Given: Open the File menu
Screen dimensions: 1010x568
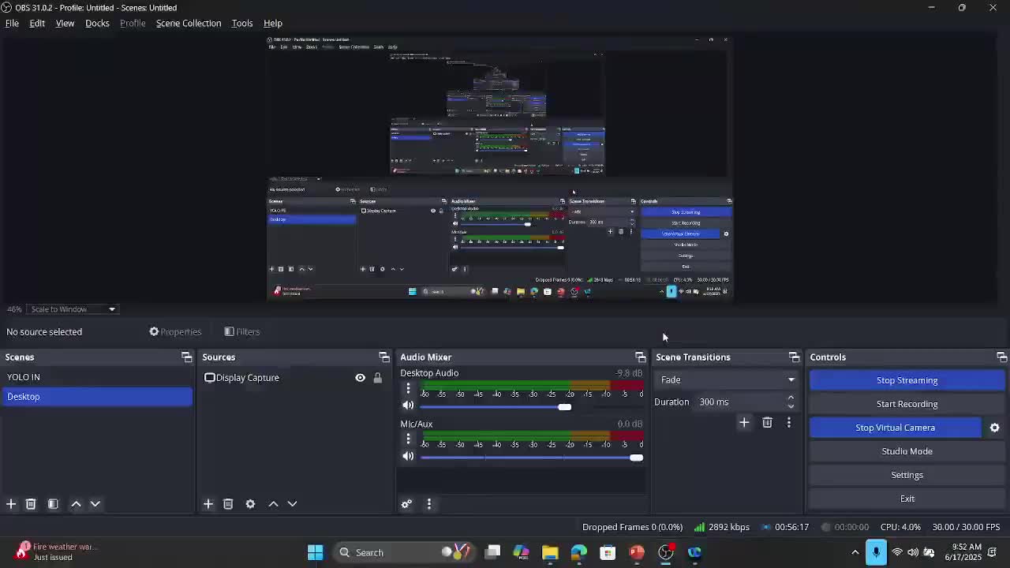Looking at the screenshot, I should (12, 23).
